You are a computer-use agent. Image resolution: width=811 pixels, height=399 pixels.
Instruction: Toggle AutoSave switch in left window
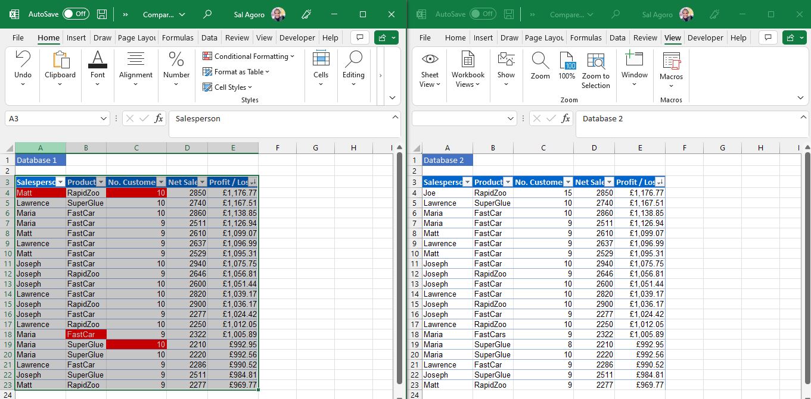coord(76,14)
